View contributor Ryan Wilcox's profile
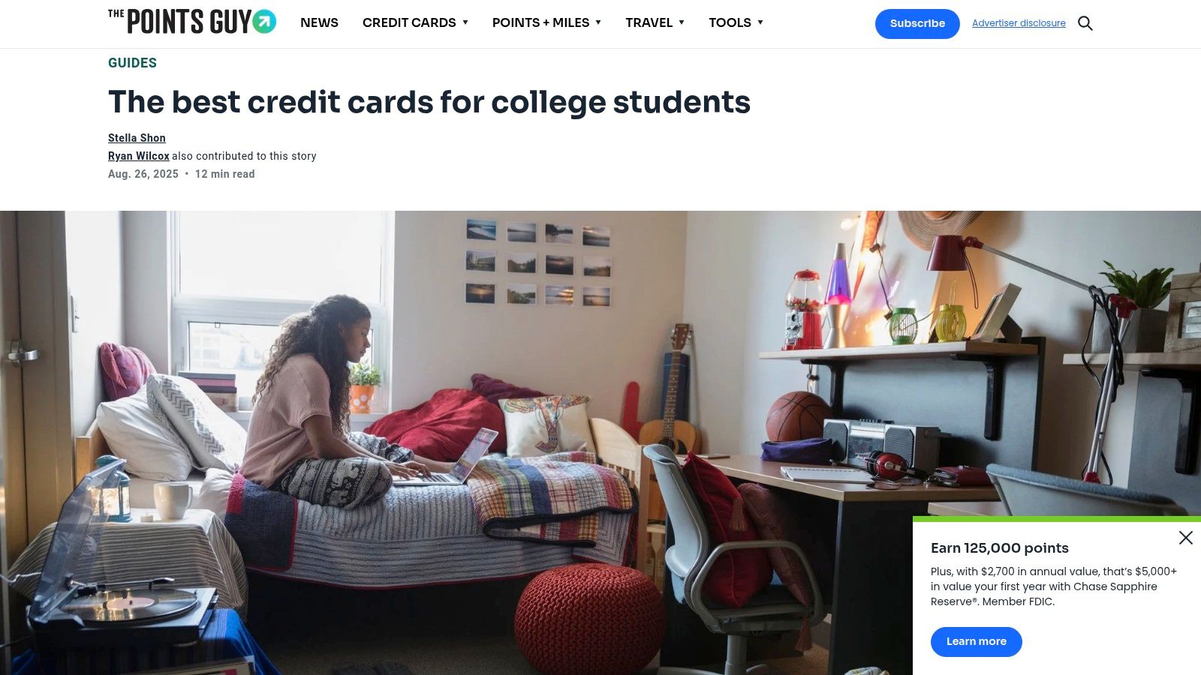Screen dimensions: 1201x675 (139, 156)
